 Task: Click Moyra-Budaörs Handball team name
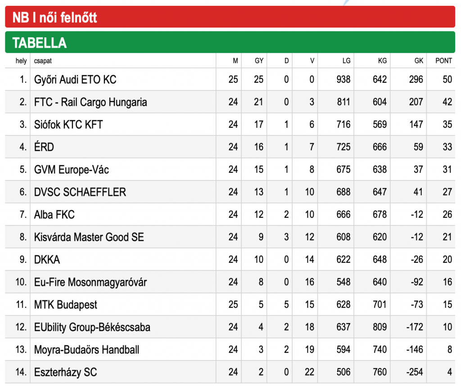click(x=87, y=350)
